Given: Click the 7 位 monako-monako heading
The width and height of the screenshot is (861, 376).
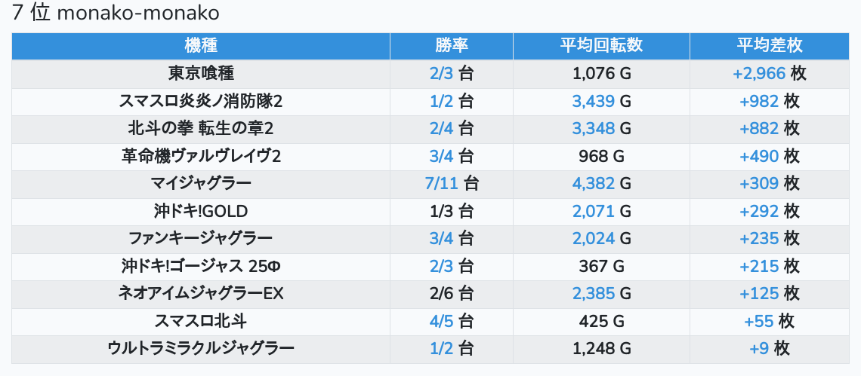Looking at the screenshot, I should point(115,14).
